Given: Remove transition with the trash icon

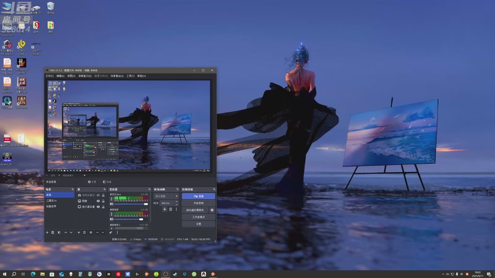Looking at the screenshot, I should 171,209.
